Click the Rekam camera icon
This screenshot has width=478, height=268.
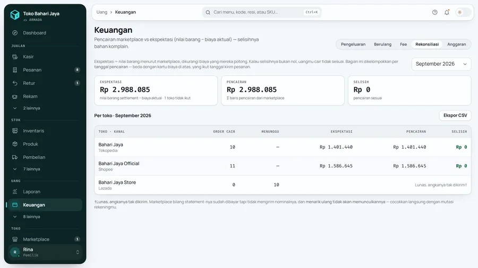click(x=15, y=96)
